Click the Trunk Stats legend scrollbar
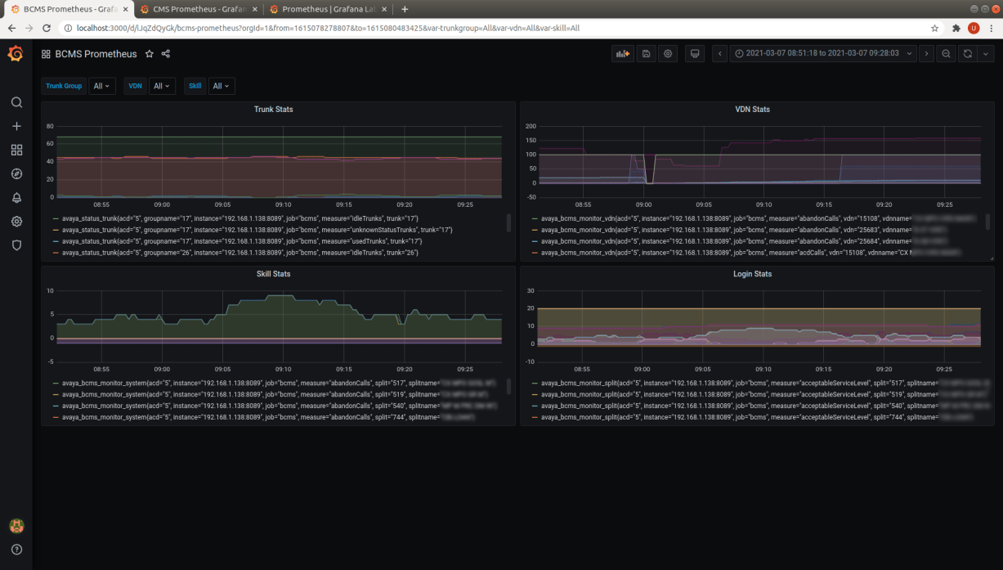Viewport: 1003px width, 570px height. tap(509, 222)
